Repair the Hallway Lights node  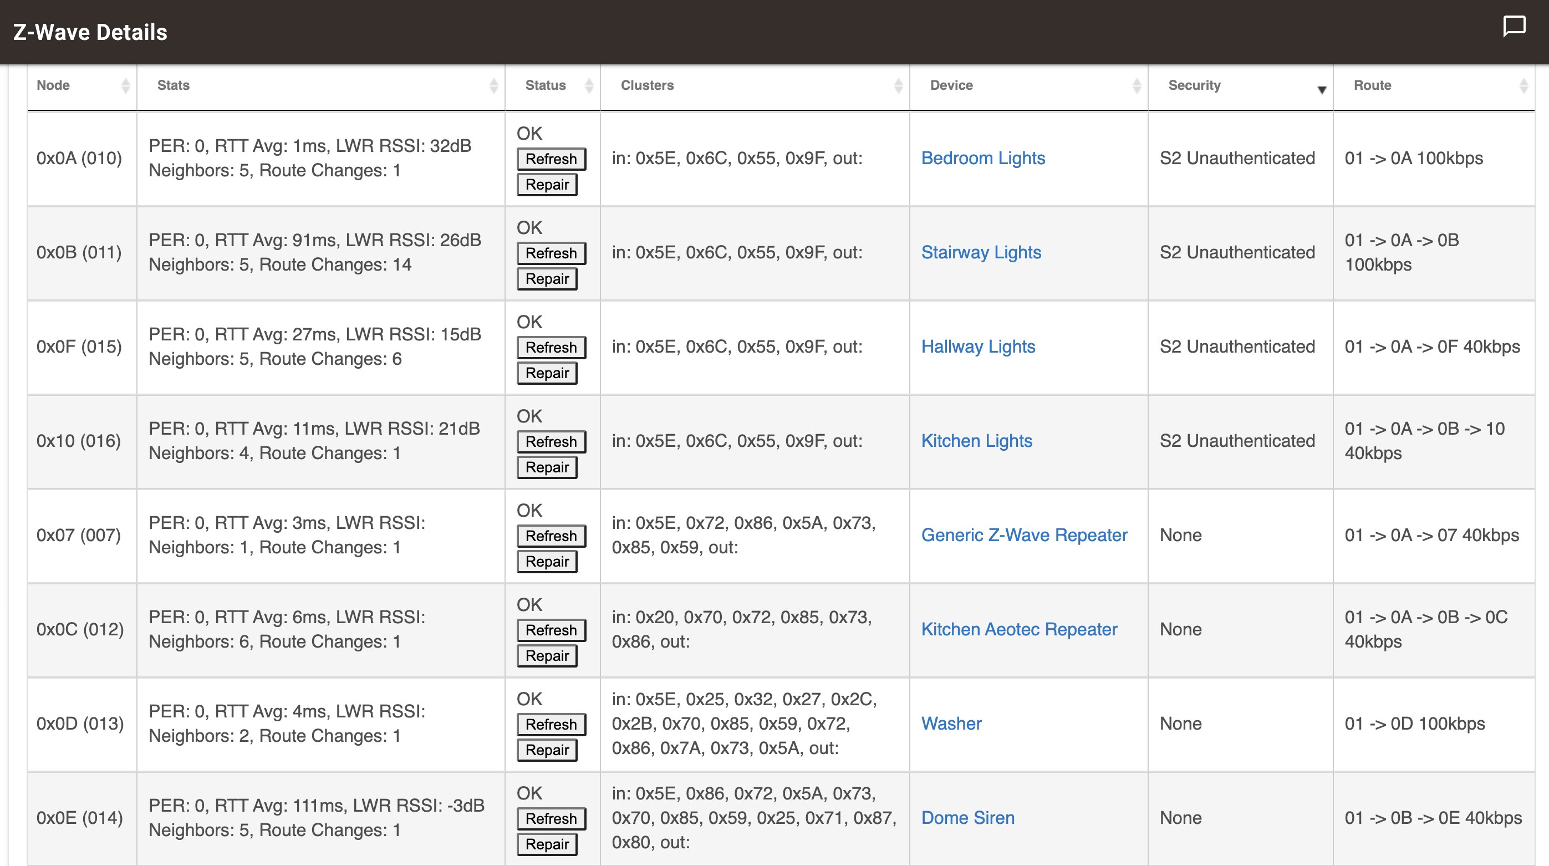(x=547, y=374)
